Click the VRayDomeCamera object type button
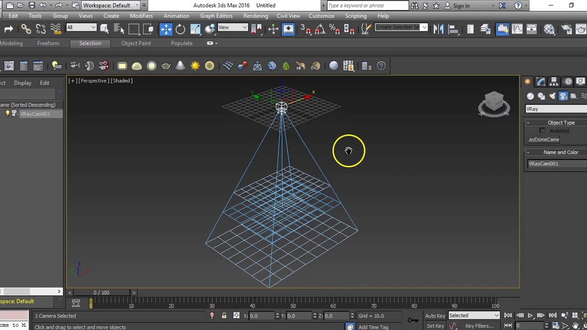 544,140
